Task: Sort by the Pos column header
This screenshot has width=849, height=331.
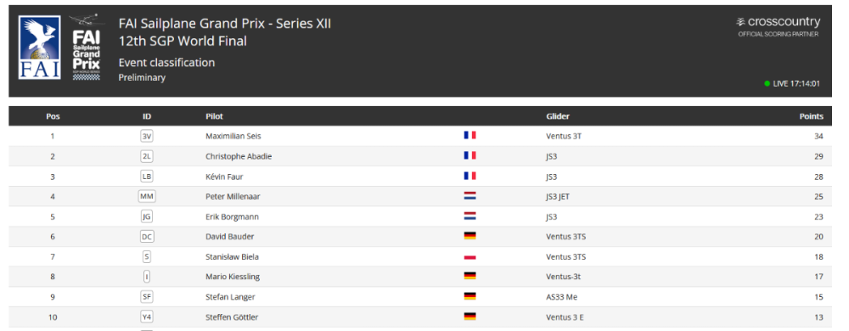Action: (x=53, y=116)
